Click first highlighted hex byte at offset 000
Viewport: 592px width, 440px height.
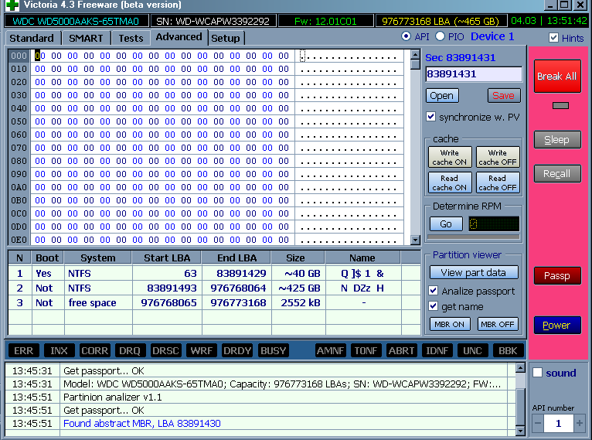coord(40,56)
